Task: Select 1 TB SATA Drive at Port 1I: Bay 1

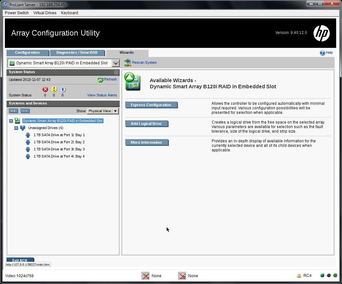Action: (x=59, y=135)
